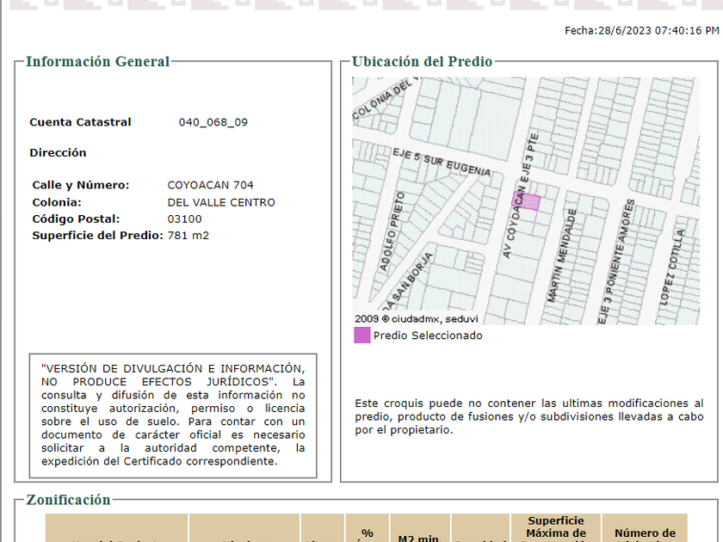Click the Zonificación section heading
The image size is (723, 542).
click(x=69, y=500)
